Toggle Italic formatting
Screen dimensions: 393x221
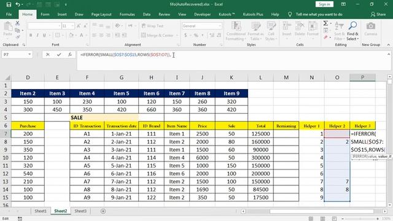click(37, 36)
